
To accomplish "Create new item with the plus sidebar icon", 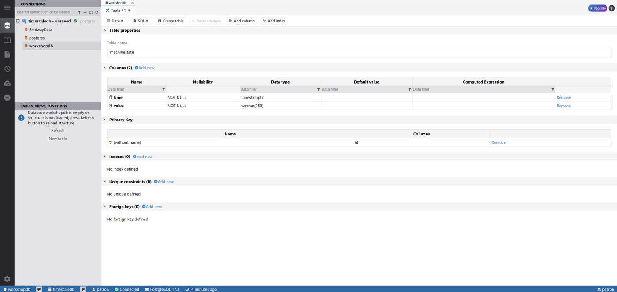I will (x=7, y=98).
